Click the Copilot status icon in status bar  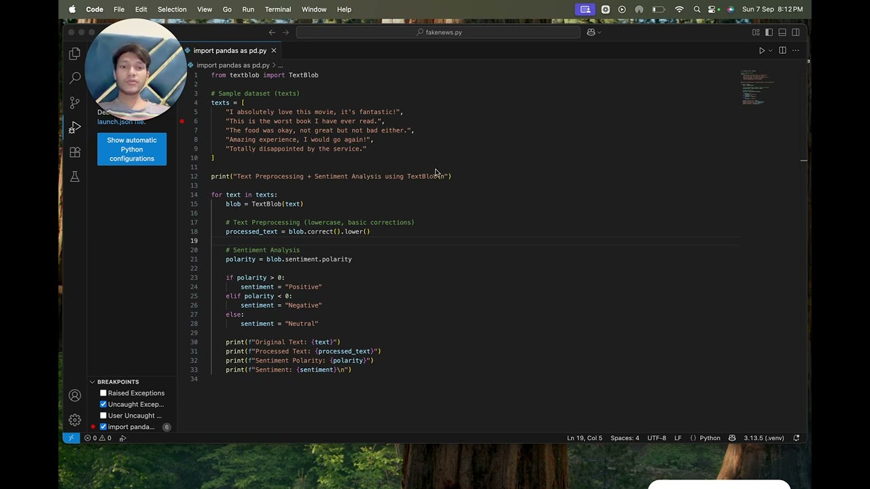(x=732, y=438)
